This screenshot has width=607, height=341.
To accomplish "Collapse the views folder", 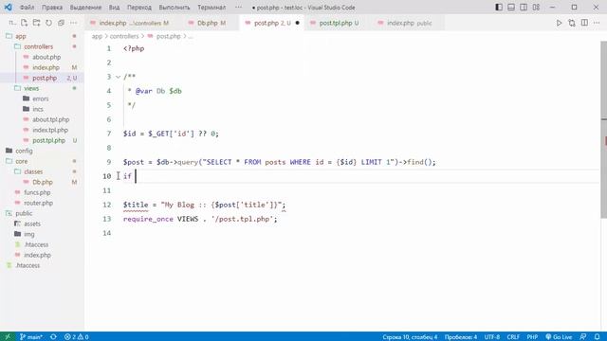I will [31, 88].
